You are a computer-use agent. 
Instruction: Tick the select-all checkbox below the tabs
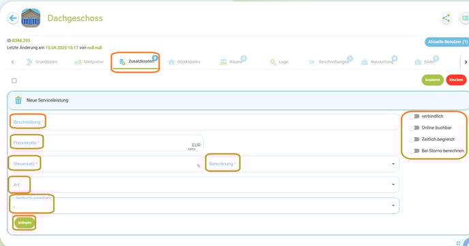pyautogui.click(x=14, y=80)
